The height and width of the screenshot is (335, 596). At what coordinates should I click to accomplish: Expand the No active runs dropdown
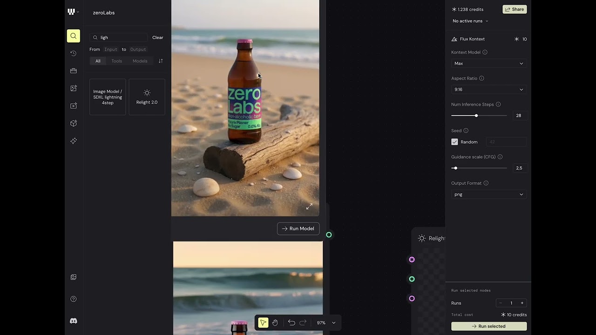pyautogui.click(x=470, y=21)
